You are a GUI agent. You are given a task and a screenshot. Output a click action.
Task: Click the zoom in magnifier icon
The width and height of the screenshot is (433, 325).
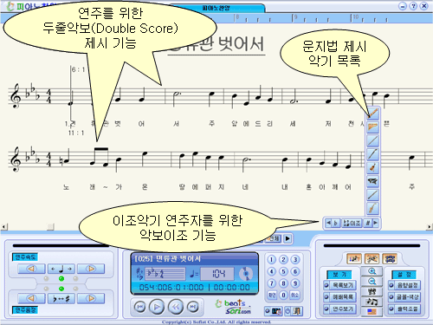tap(372, 271)
